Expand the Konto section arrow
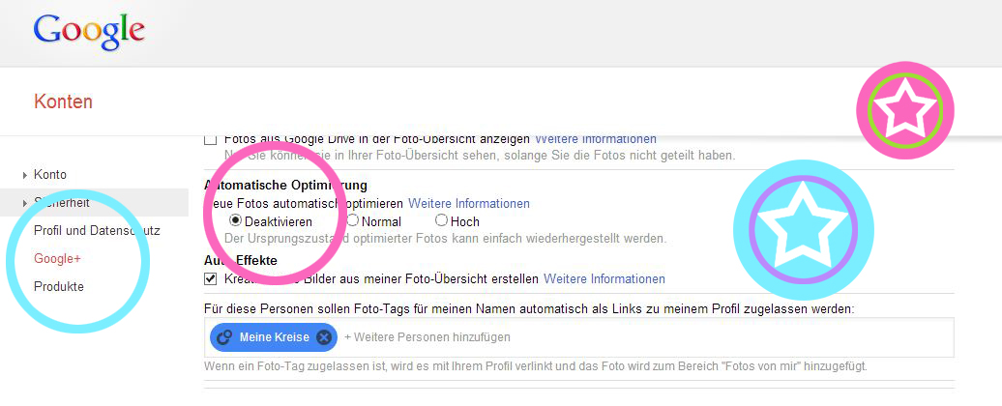 (x=25, y=175)
